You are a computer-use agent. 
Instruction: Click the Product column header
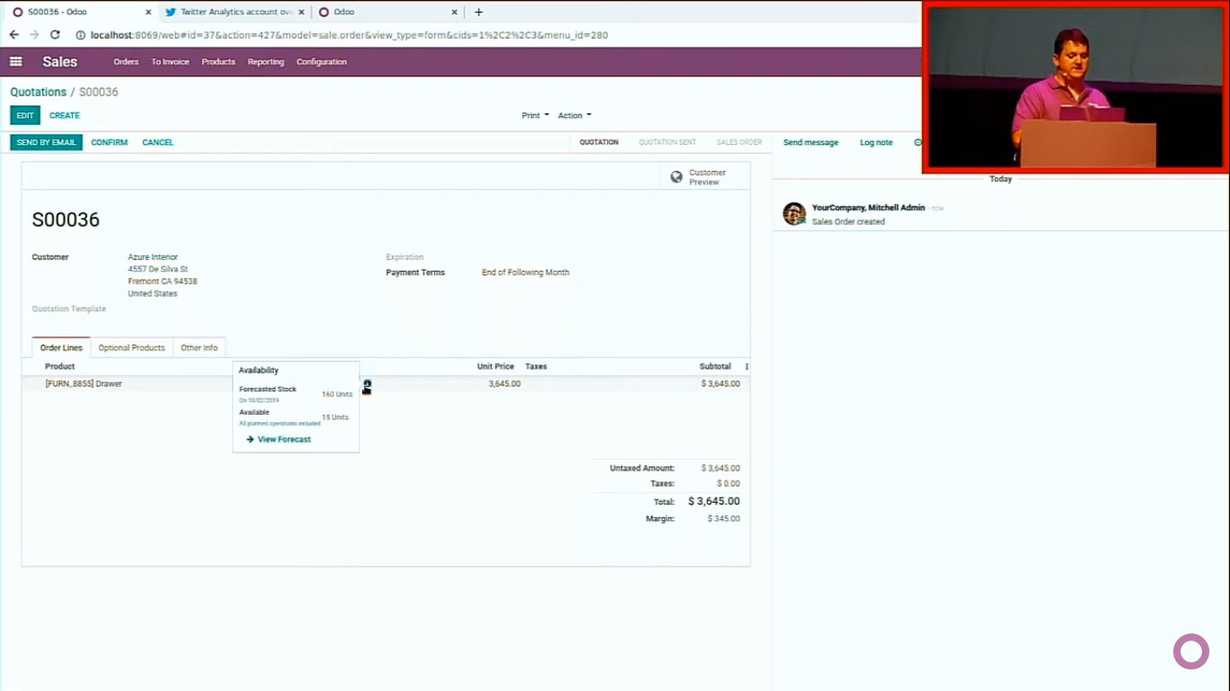point(60,366)
